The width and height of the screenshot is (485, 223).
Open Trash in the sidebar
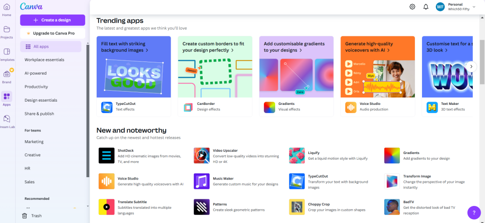32,215
